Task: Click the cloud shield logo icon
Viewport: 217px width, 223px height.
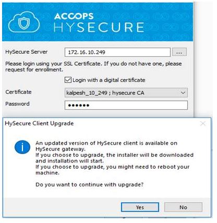Action: point(24,22)
